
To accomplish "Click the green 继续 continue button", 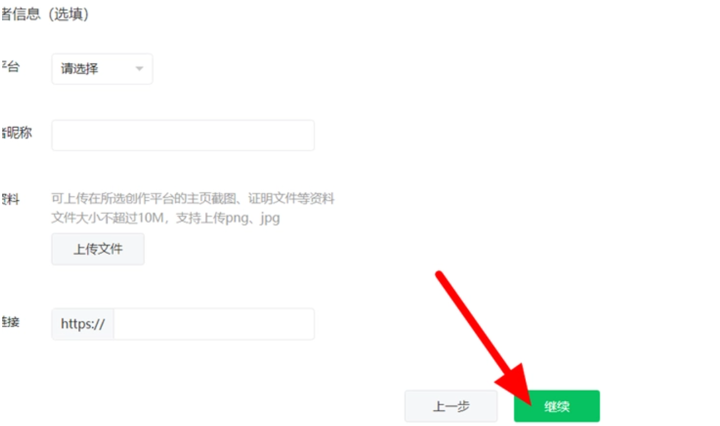I will [x=557, y=406].
